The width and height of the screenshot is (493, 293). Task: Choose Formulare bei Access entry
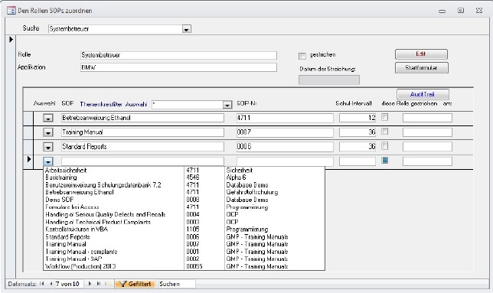(184, 207)
